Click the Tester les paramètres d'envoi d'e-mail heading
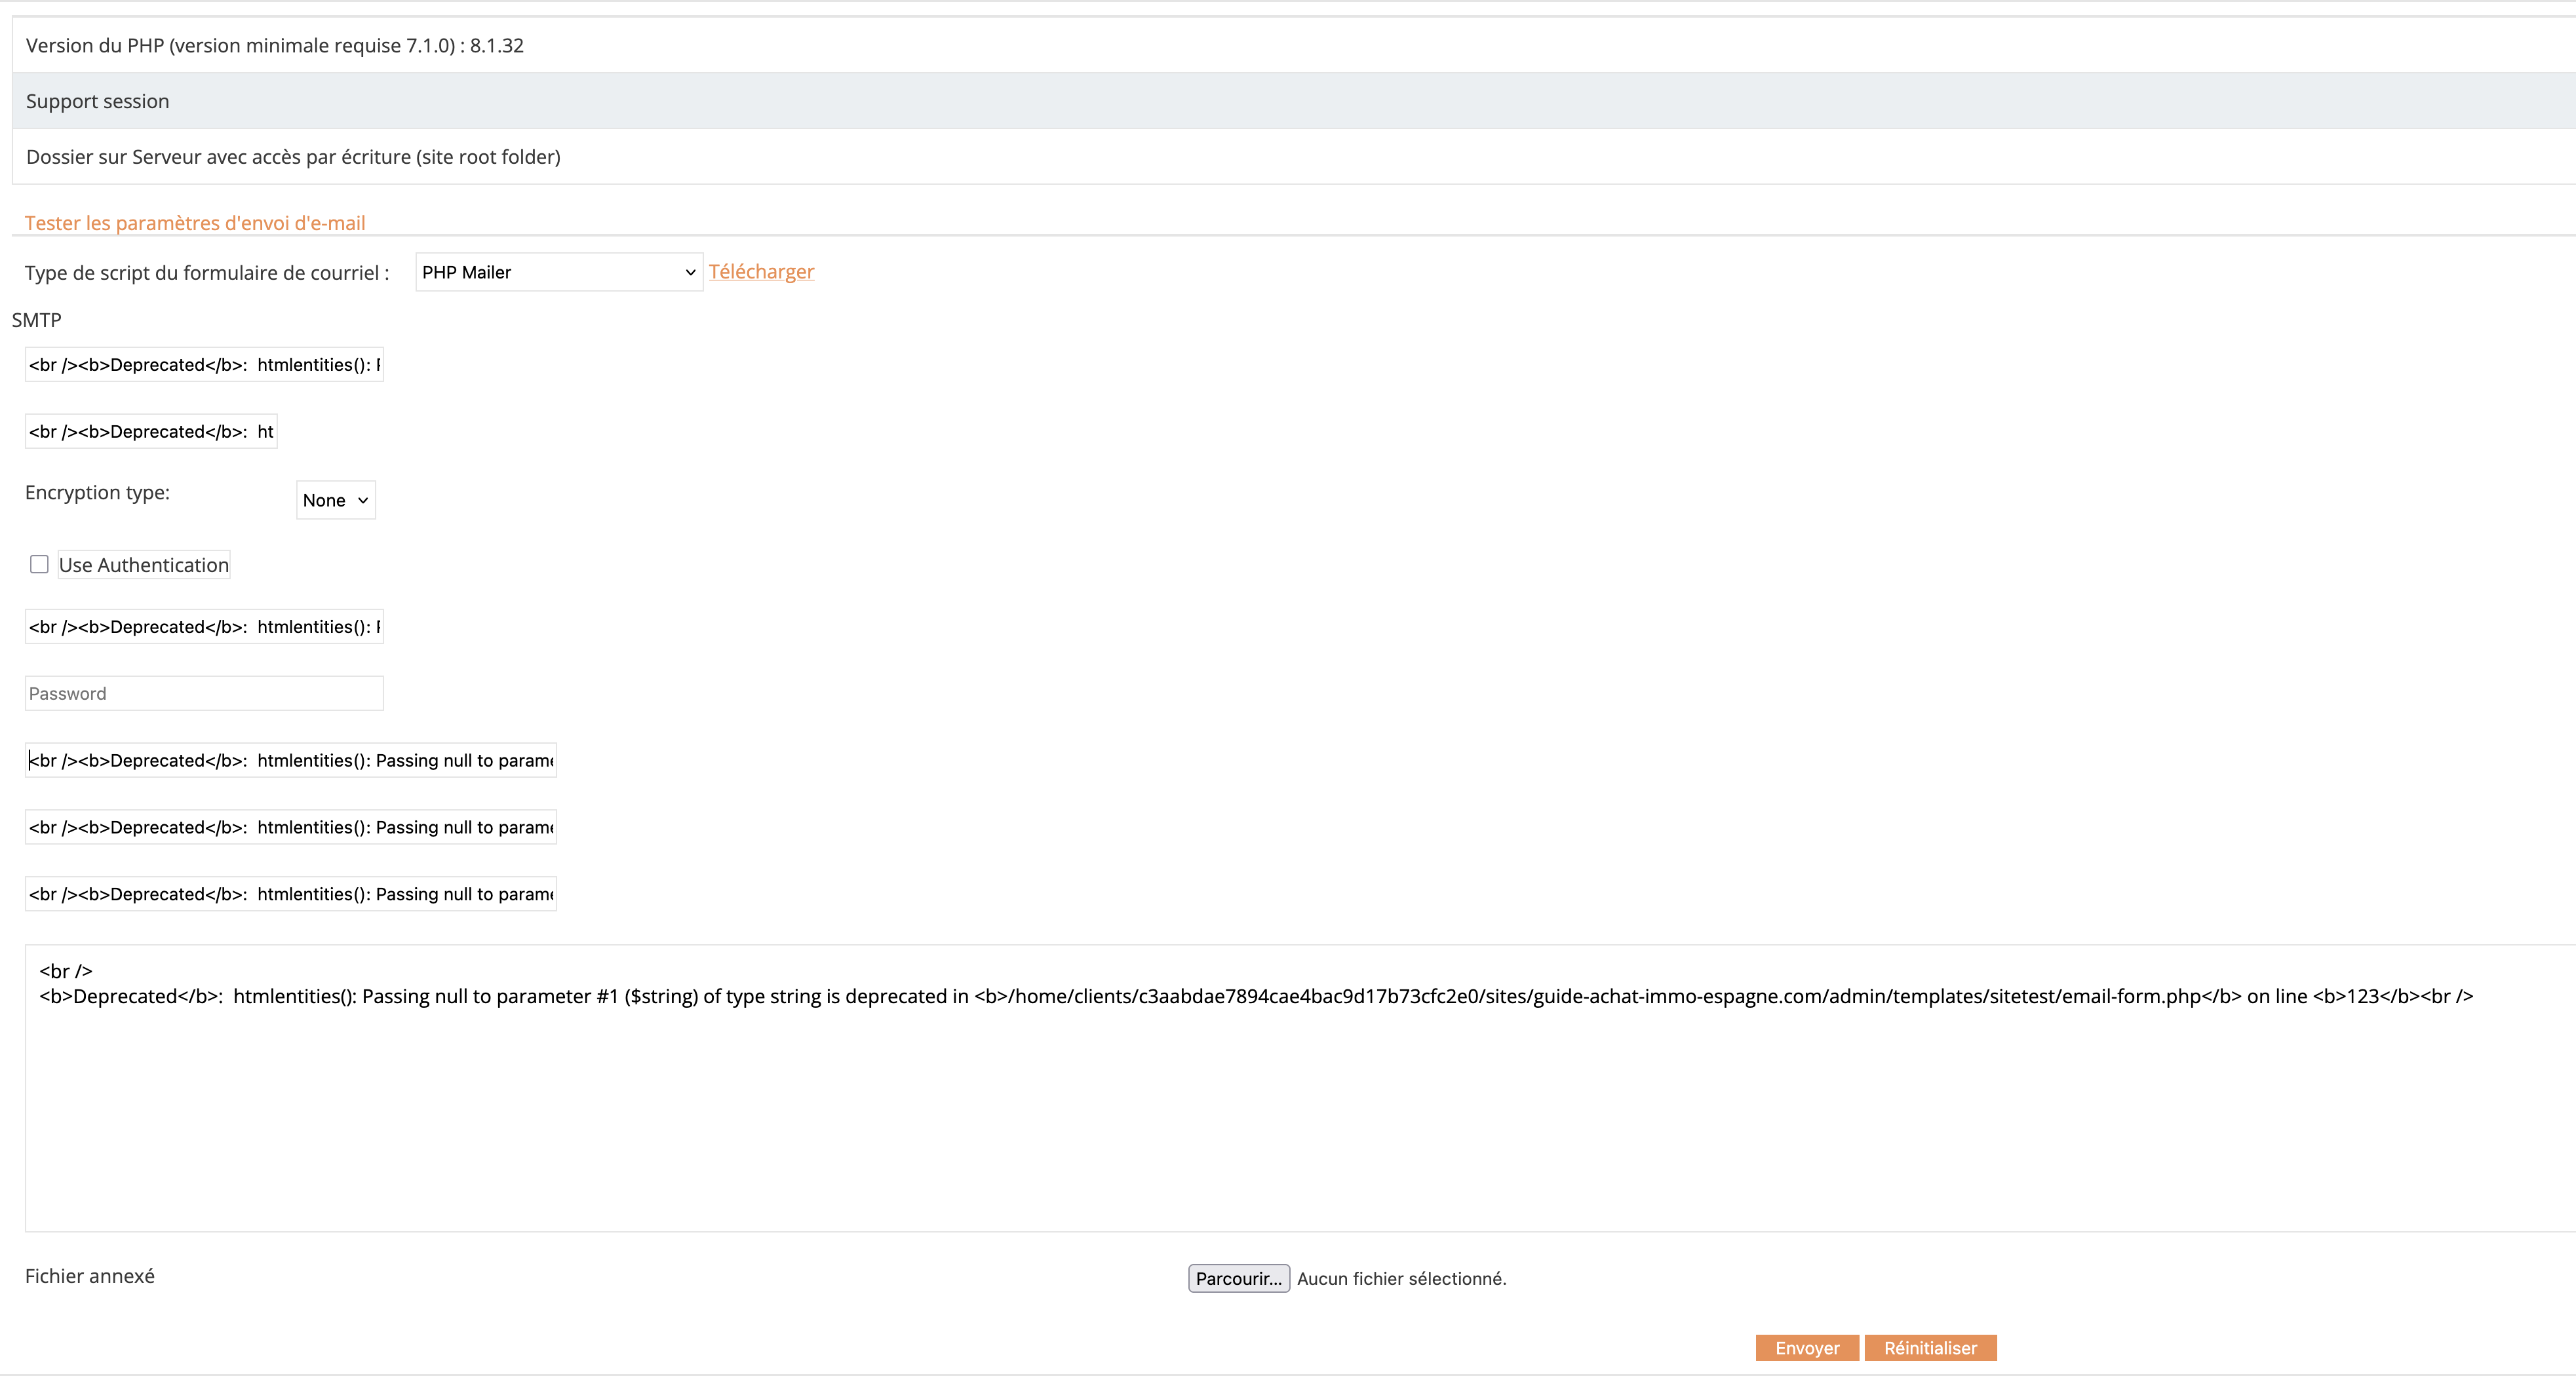The width and height of the screenshot is (2576, 1376). coord(195,223)
